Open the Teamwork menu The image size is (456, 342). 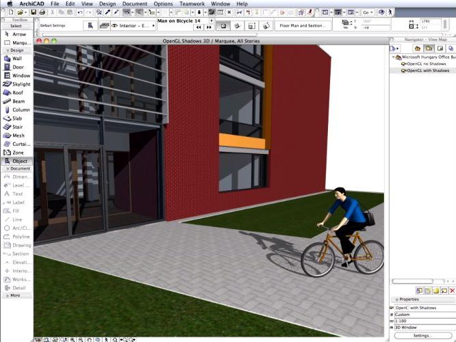coord(192,3)
